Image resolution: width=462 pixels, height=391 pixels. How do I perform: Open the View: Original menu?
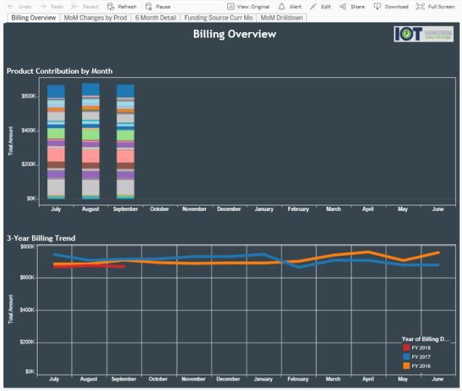[x=248, y=6]
